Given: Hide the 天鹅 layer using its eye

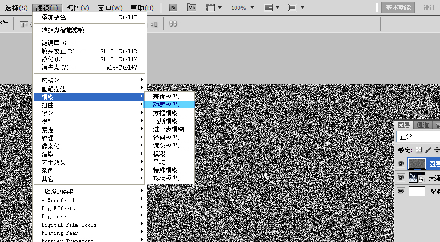Looking at the screenshot, I should 401,178.
